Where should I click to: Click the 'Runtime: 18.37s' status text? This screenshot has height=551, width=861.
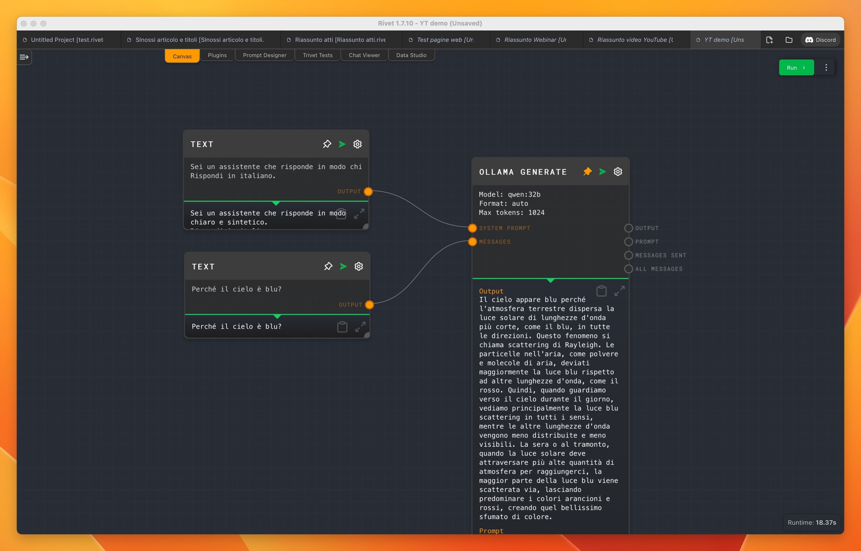tap(812, 522)
